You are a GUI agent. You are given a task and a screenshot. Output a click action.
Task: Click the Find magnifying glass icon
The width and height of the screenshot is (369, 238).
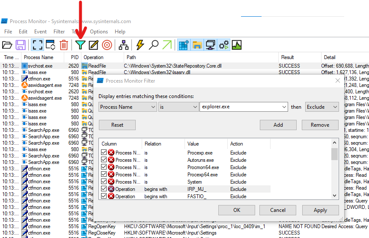coord(153,45)
